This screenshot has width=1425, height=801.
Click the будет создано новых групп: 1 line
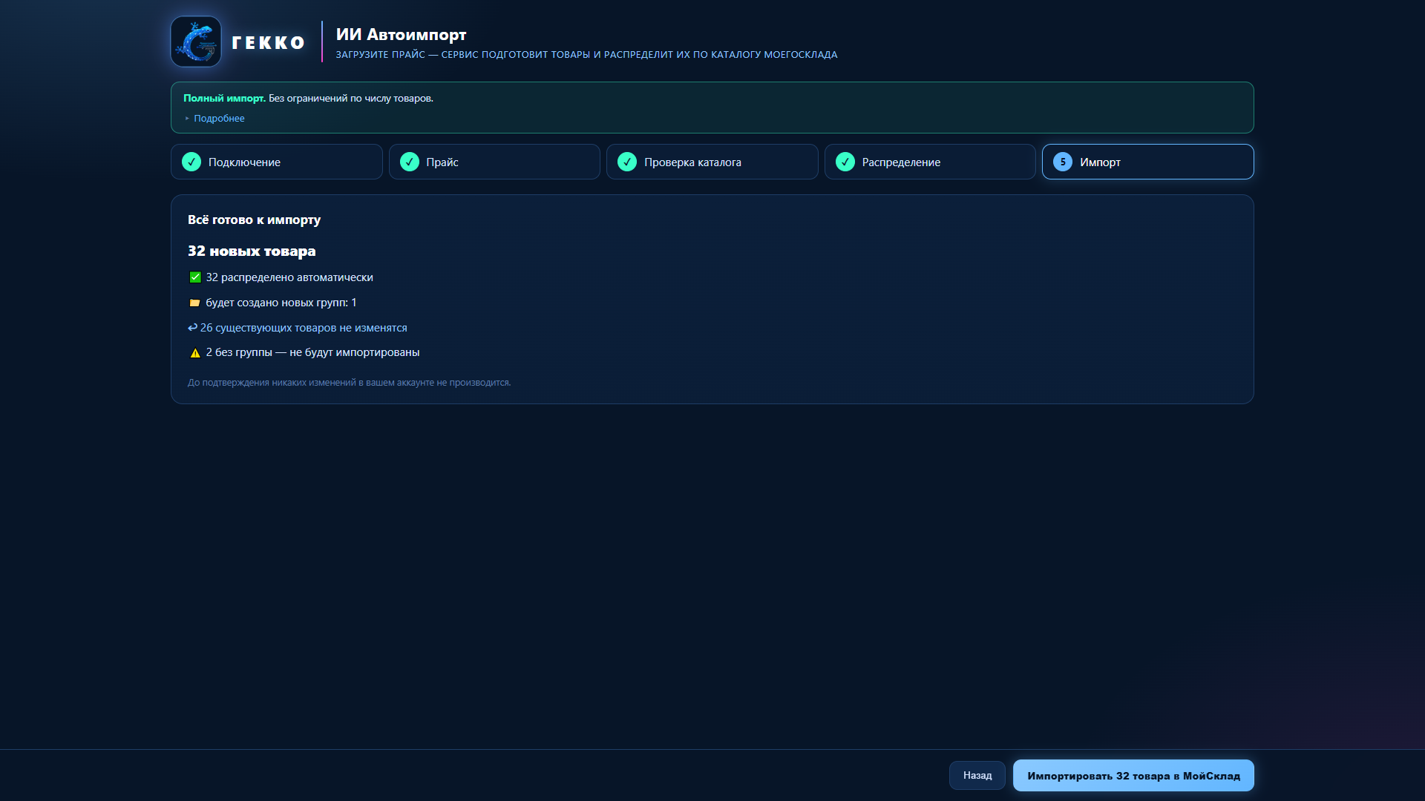[281, 303]
